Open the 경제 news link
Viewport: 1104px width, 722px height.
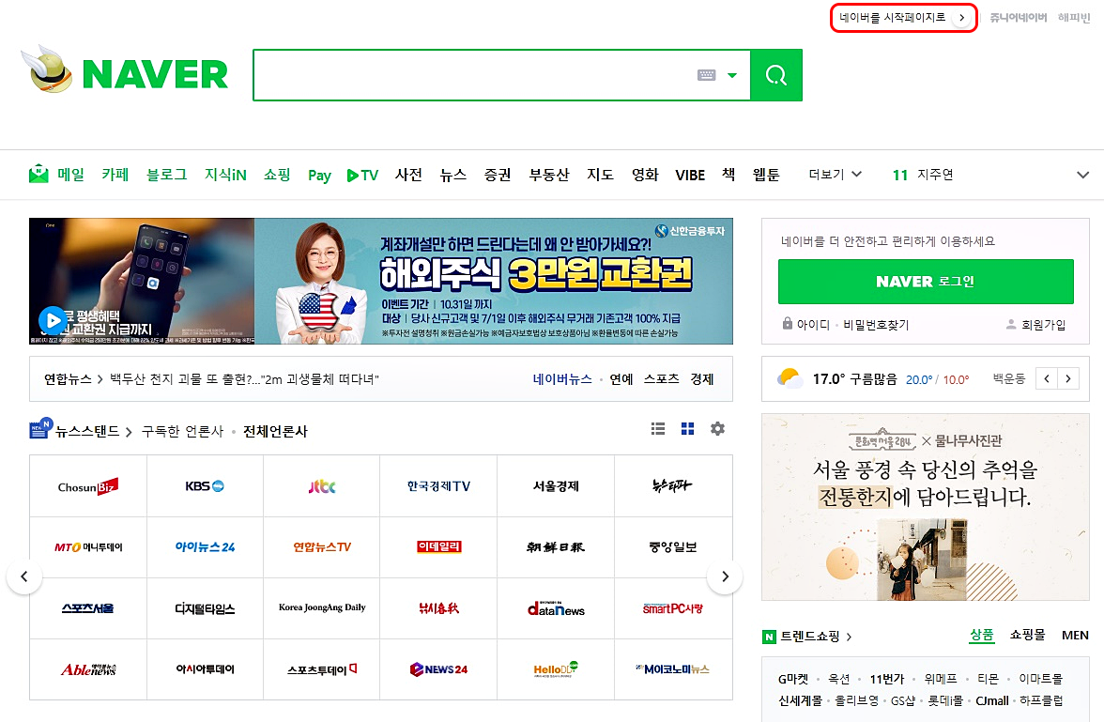coord(702,379)
